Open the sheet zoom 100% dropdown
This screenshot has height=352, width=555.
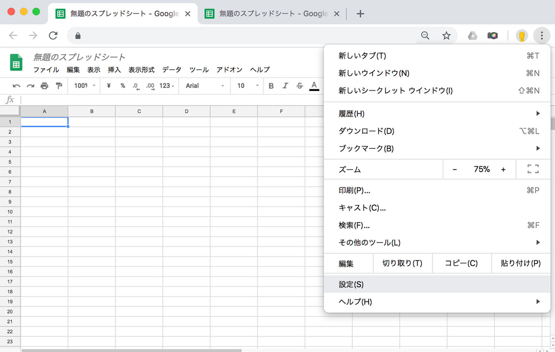85,86
